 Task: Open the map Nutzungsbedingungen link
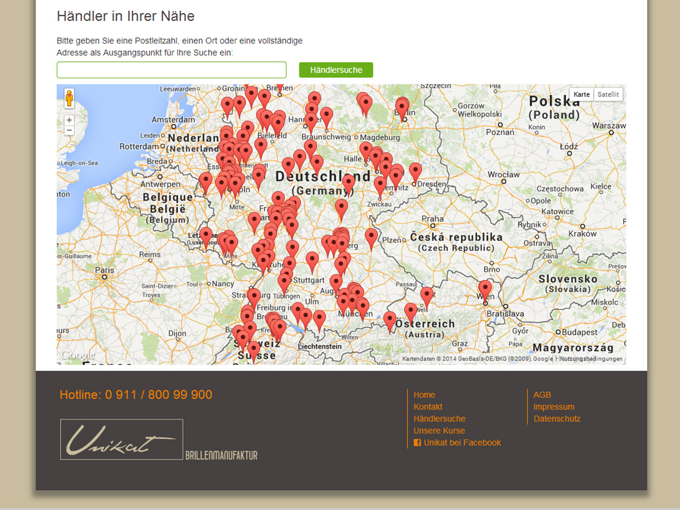[591, 359]
